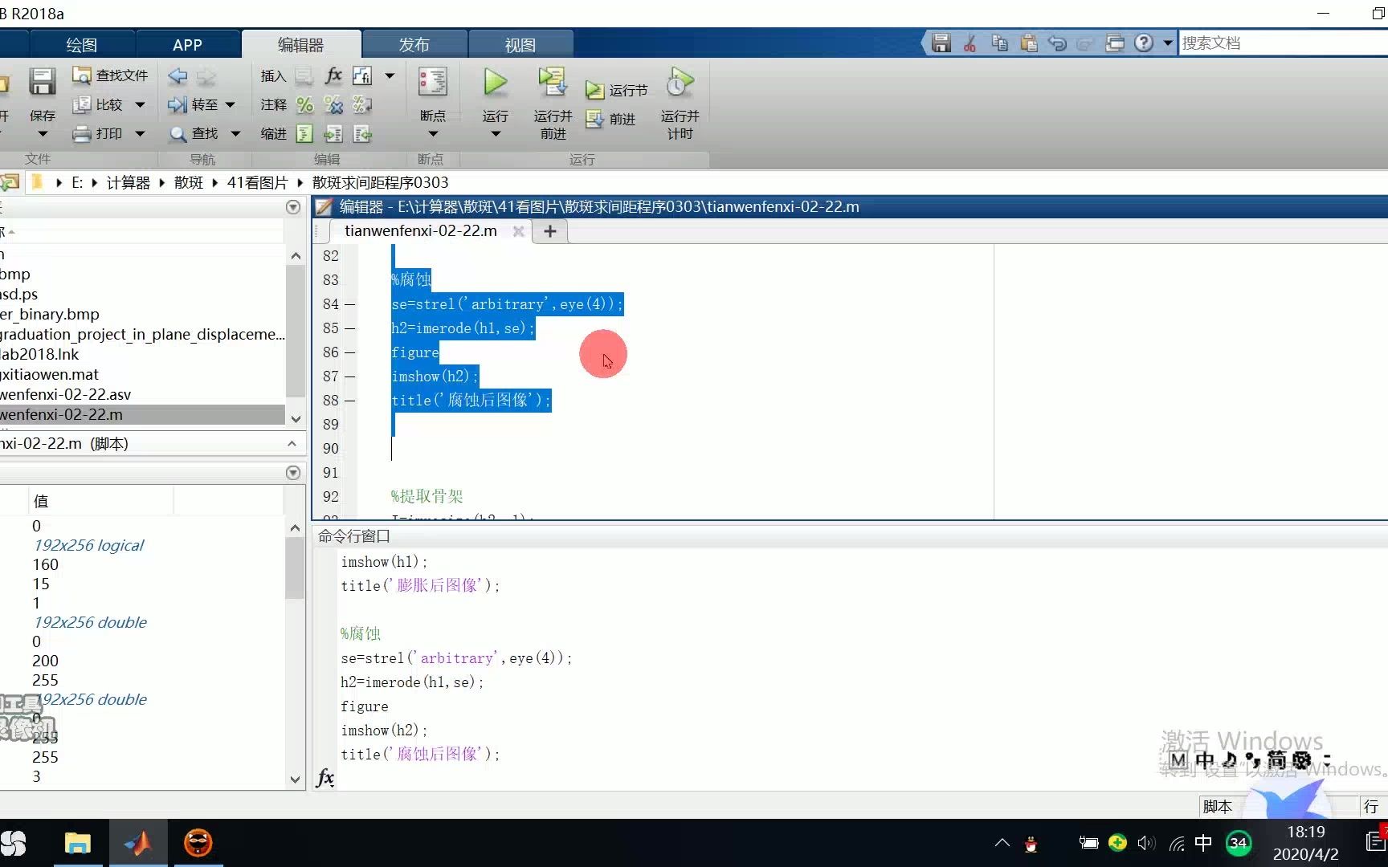Viewport: 1388px width, 867px height.
Task: Switch to the View (视图) tab
Action: pos(520,45)
